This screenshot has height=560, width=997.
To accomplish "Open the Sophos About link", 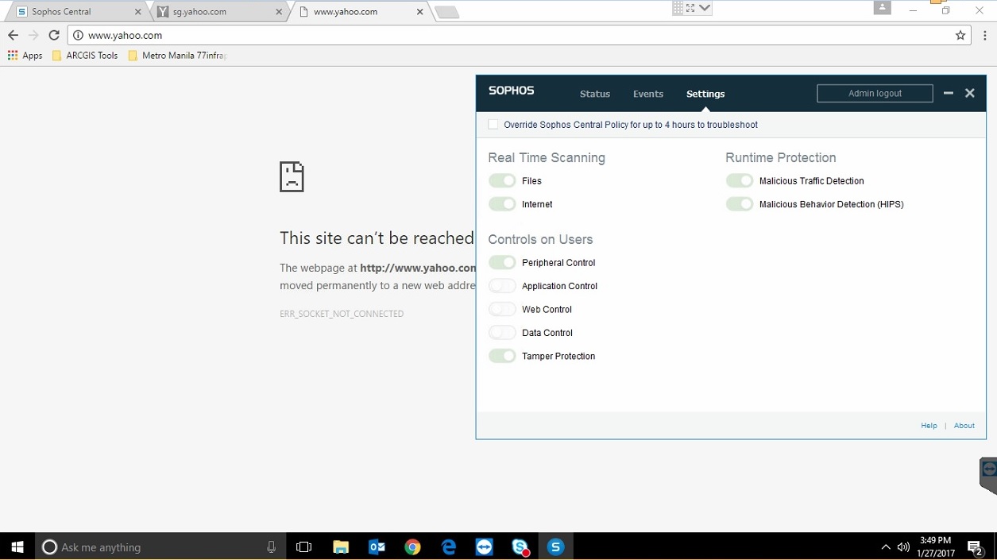I will coord(964,426).
